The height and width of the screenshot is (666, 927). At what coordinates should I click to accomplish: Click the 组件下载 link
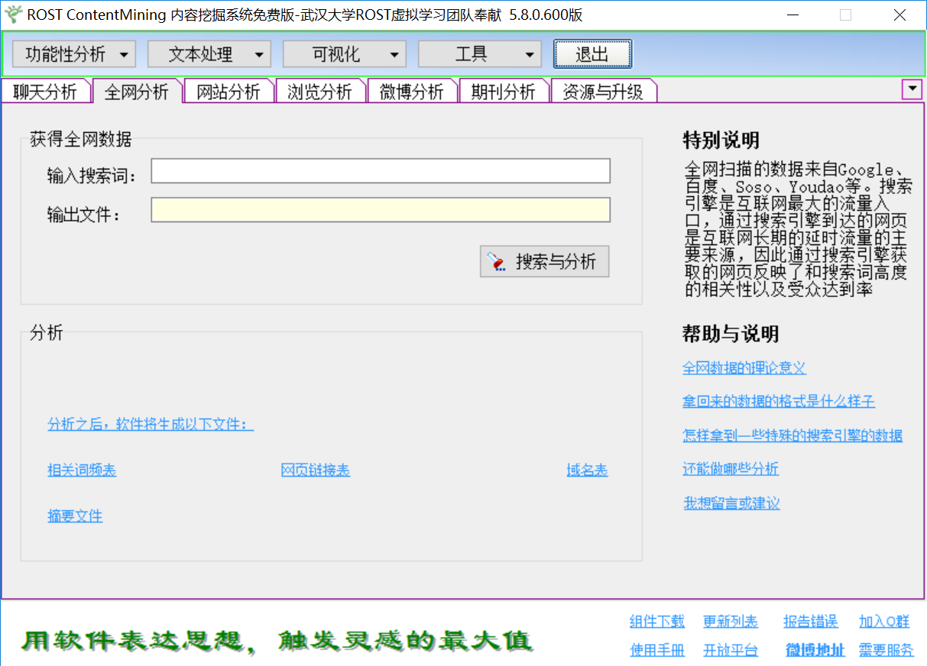pyautogui.click(x=657, y=622)
